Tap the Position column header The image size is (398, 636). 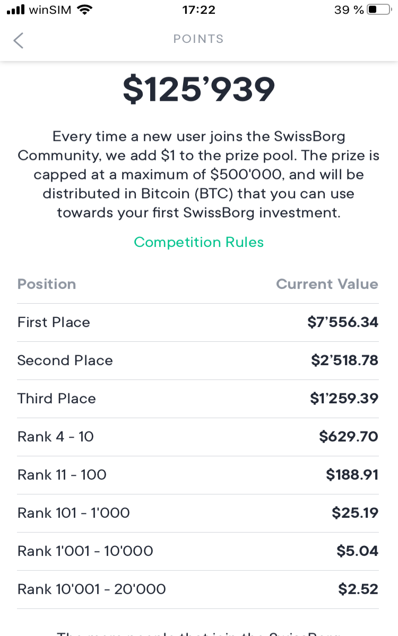click(47, 284)
